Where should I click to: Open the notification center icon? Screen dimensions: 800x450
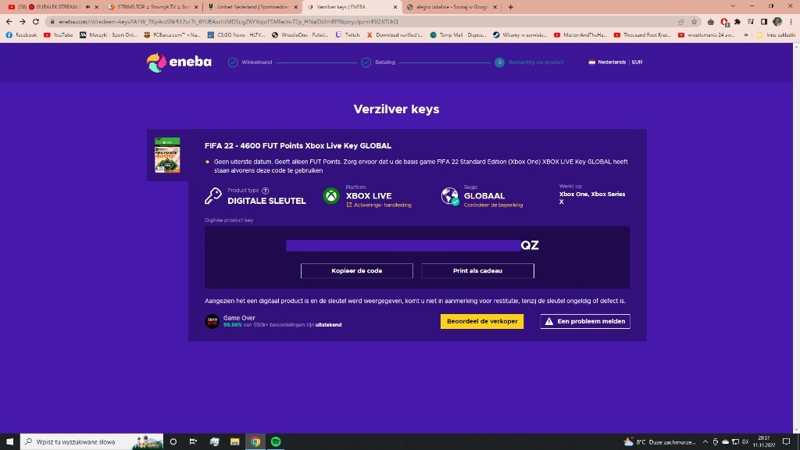(786, 442)
